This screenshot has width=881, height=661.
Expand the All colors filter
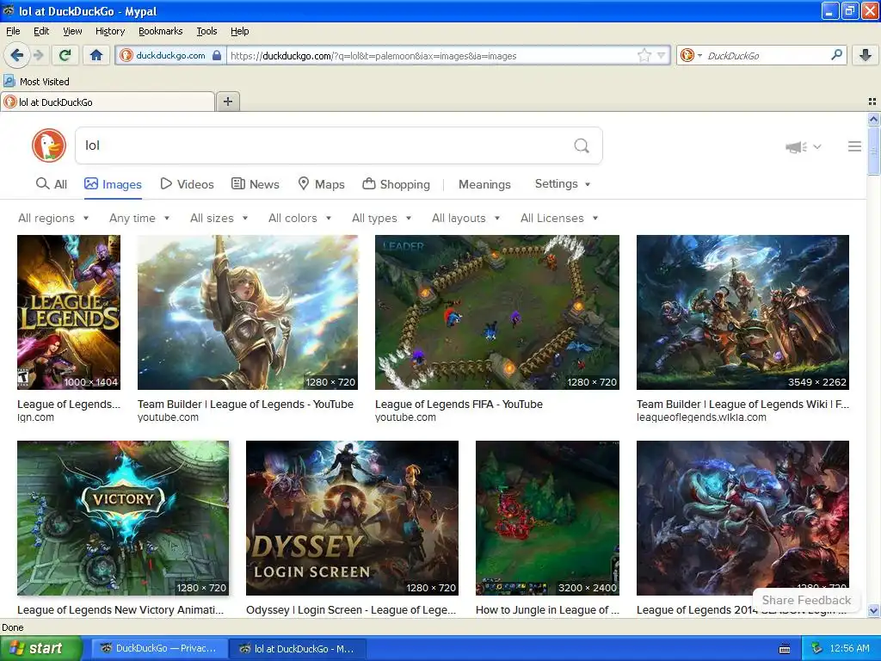point(299,218)
